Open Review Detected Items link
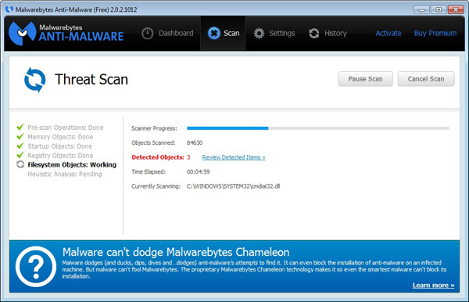 [x=234, y=157]
